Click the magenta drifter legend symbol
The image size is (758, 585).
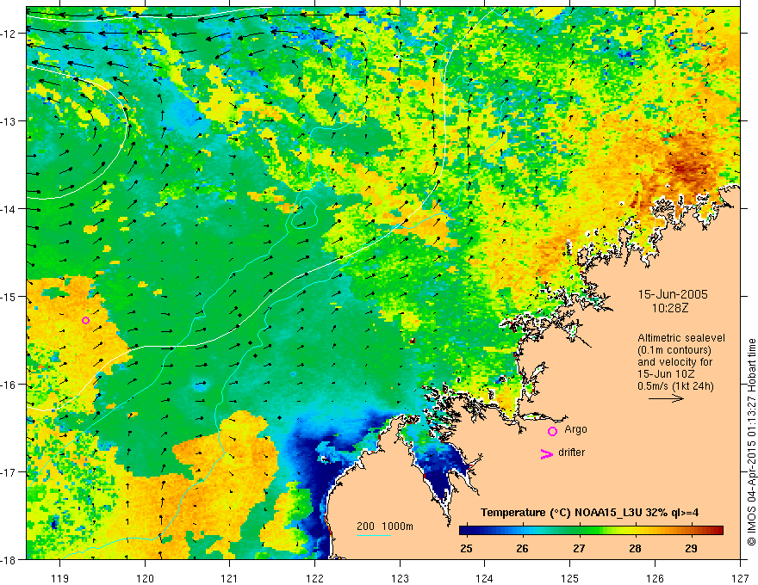[546, 453]
